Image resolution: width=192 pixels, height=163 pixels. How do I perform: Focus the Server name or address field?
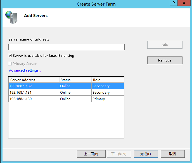[x=67, y=47]
